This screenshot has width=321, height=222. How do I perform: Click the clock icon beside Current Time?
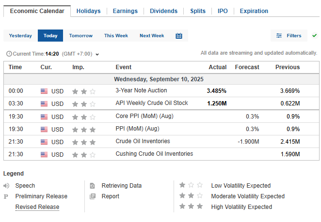9,53
